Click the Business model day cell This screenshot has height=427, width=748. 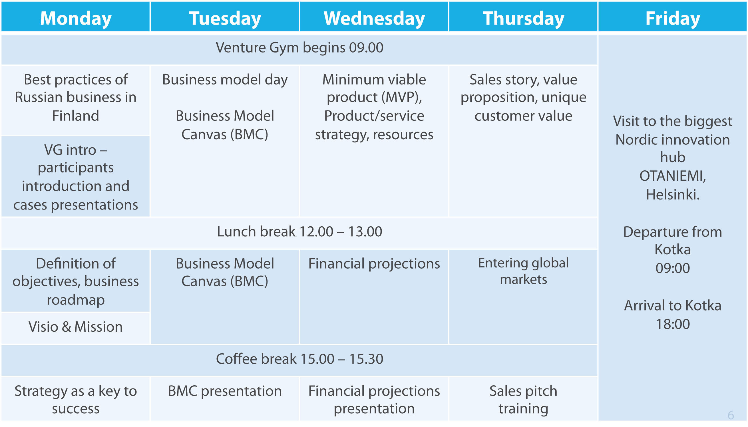[225, 141]
